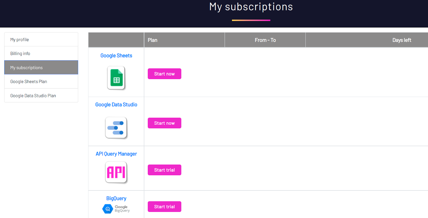
Task: Open the Google Data Studio link
Action: coord(116,105)
